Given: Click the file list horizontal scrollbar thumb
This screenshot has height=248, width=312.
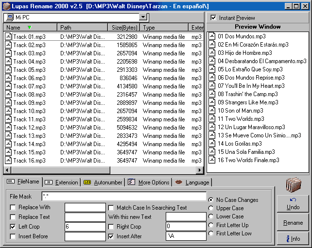Looking at the screenshot, I should (61, 170).
